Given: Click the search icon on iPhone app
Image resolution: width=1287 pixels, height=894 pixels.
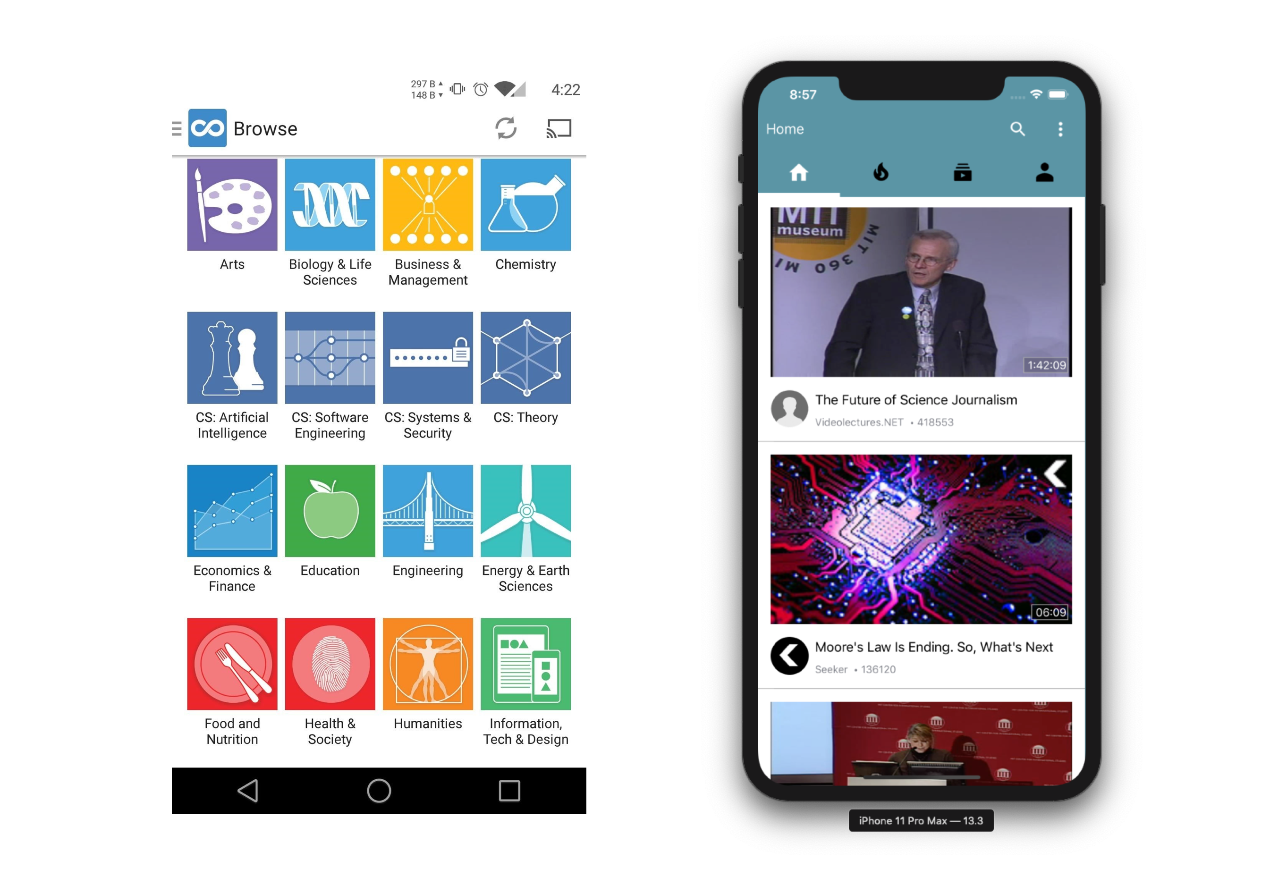Looking at the screenshot, I should tap(1017, 129).
